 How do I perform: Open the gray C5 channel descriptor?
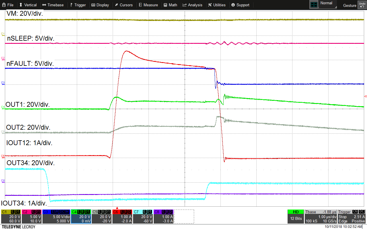coord(101,216)
